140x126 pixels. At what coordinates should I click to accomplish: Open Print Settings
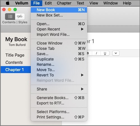59,117
